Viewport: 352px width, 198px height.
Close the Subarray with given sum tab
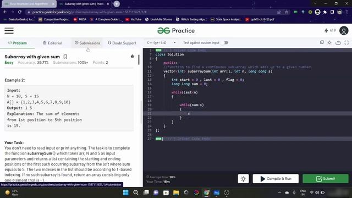(x=108, y=4)
